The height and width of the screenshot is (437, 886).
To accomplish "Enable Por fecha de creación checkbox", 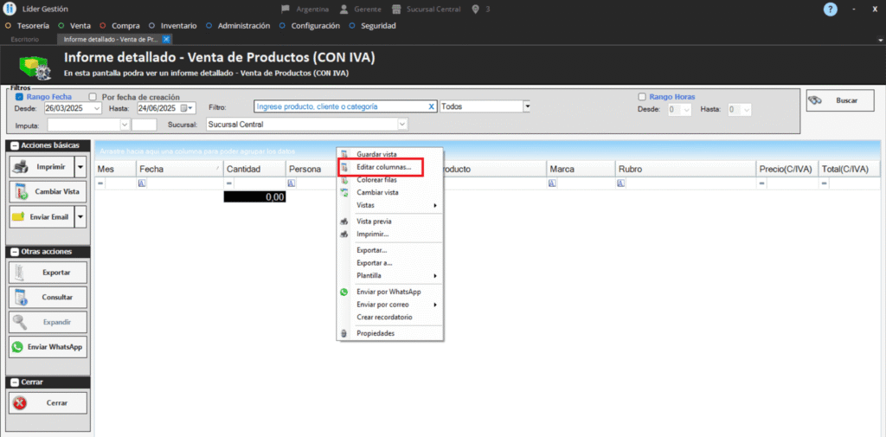I will (x=93, y=97).
